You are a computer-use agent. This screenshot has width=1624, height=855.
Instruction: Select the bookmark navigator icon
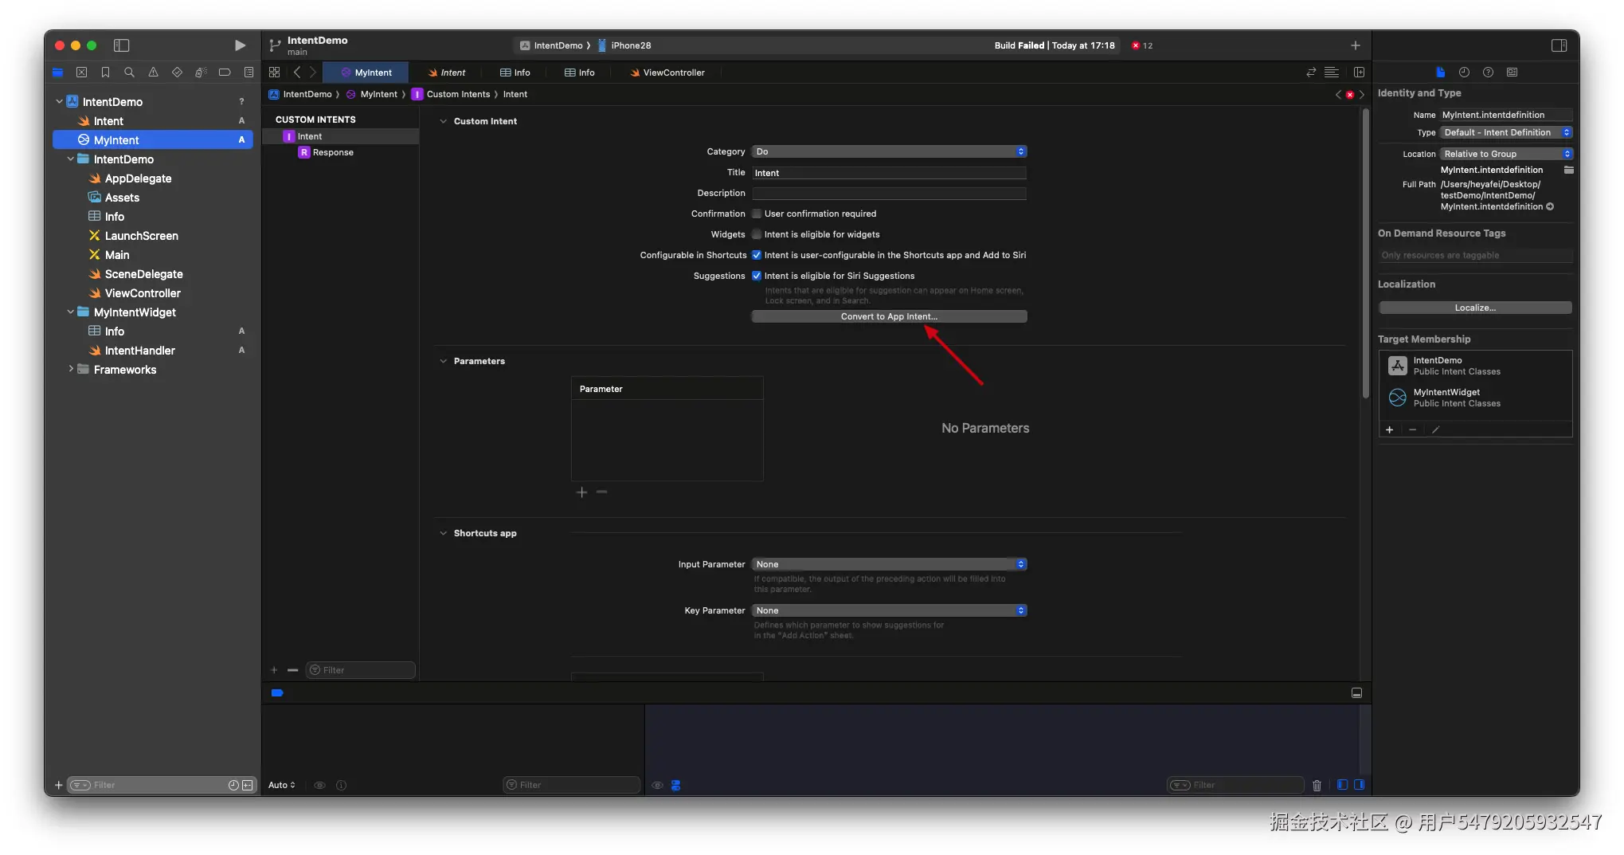(105, 73)
